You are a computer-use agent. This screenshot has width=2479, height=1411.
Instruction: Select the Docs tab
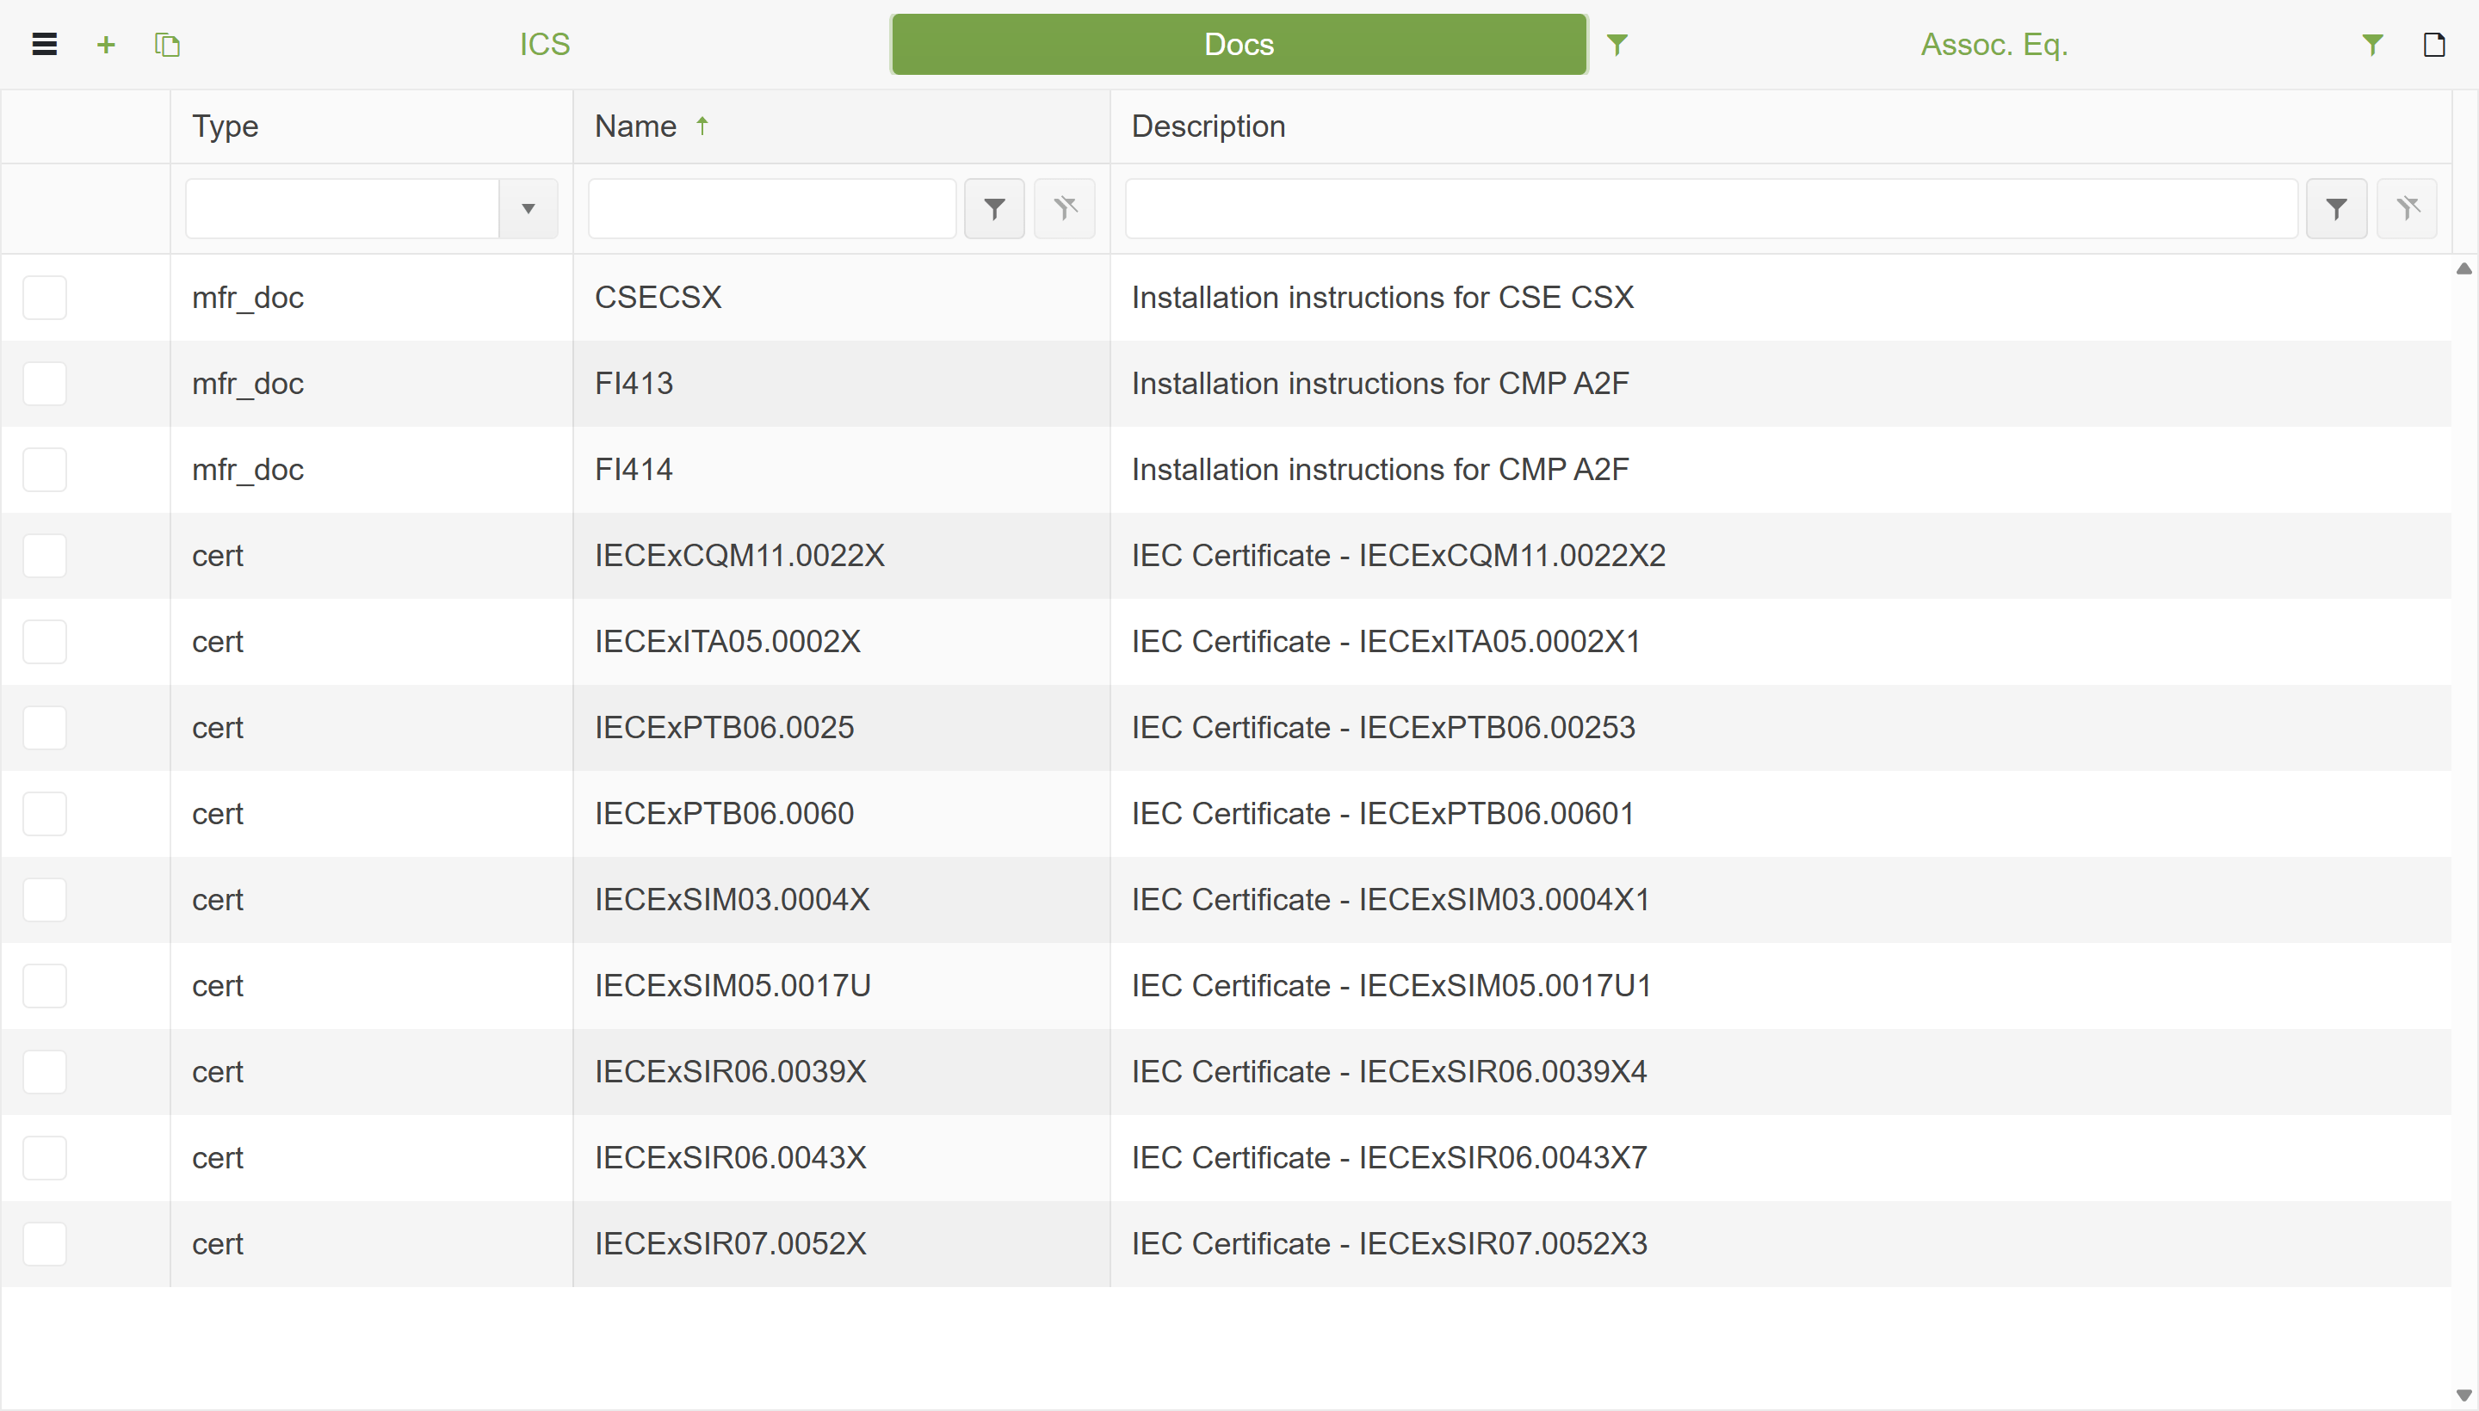click(x=1239, y=45)
